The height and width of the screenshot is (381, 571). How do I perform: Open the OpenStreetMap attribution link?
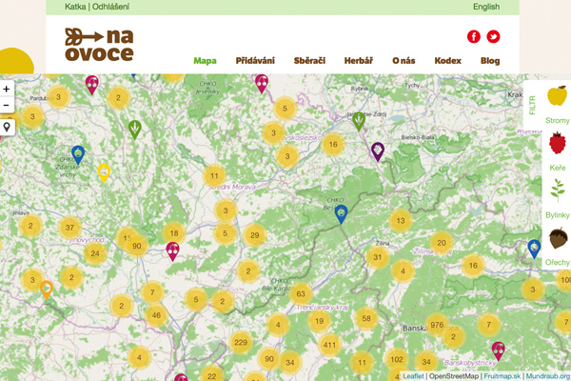(x=453, y=376)
